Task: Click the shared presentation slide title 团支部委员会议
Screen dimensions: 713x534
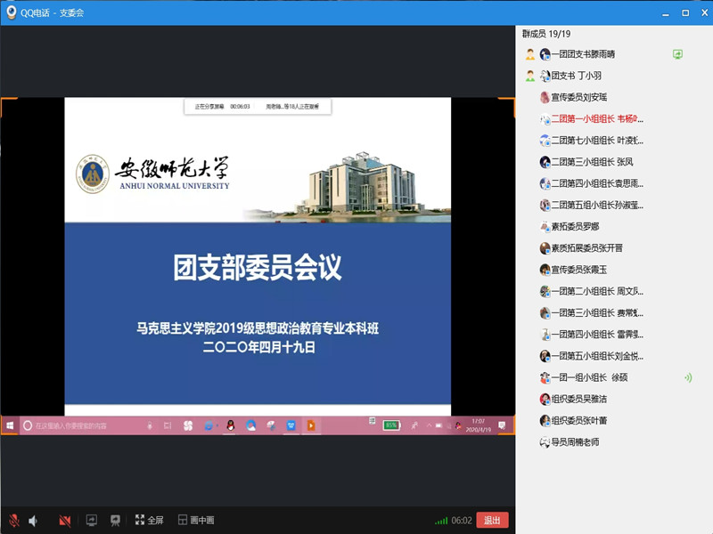Action: [x=257, y=268]
